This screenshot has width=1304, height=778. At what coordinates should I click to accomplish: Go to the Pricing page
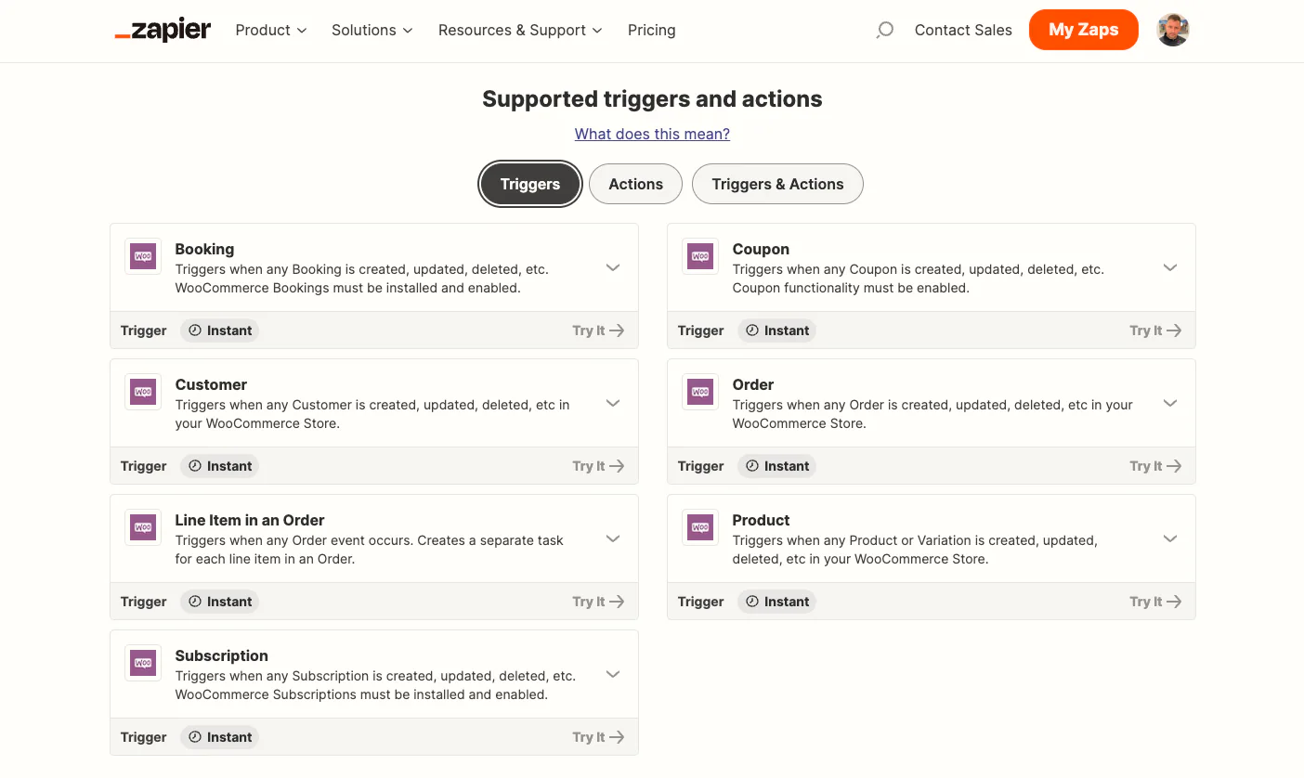(x=652, y=30)
